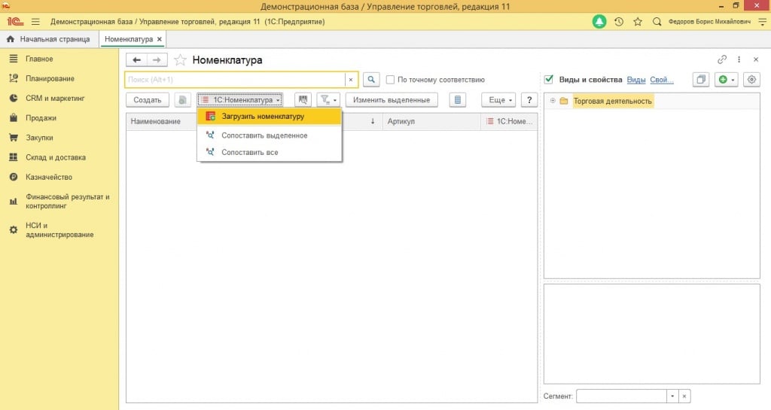The image size is (771, 410).
Task: Click into the Поиск search field
Action: (234, 80)
